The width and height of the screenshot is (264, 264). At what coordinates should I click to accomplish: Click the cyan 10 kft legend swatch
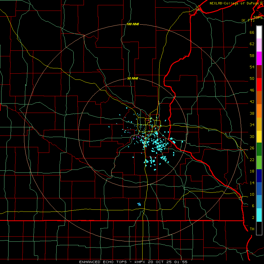pyautogui.click(x=259, y=215)
